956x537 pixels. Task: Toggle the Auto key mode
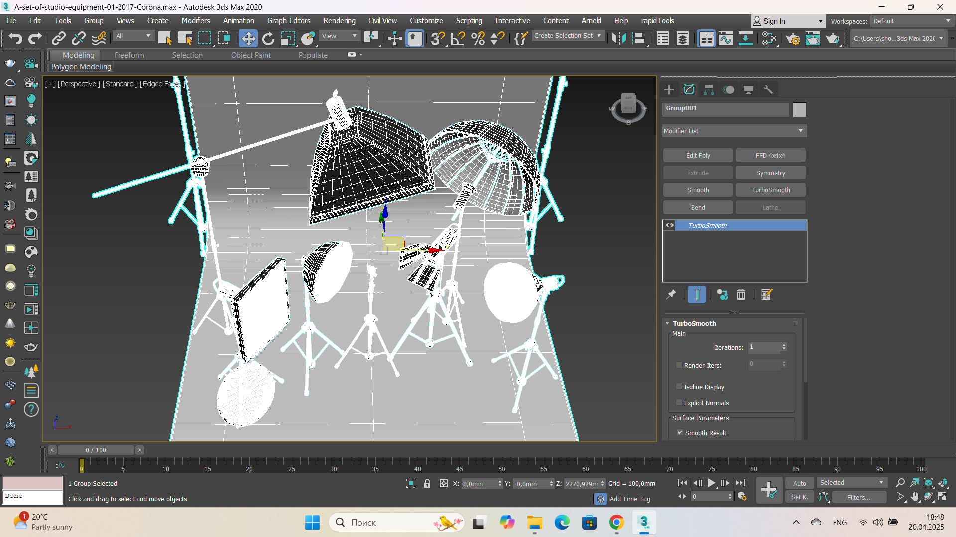[799, 483]
